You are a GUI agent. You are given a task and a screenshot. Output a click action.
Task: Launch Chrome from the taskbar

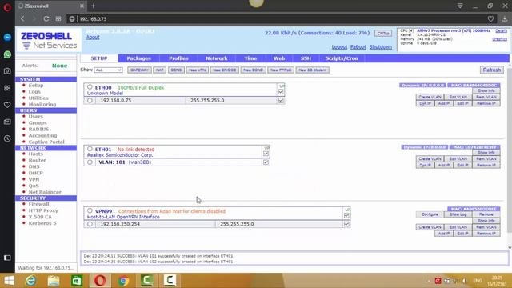(x=123, y=281)
